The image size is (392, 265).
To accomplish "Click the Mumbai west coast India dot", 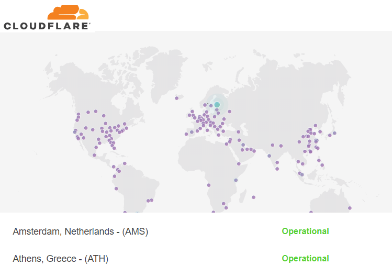I will (x=269, y=156).
